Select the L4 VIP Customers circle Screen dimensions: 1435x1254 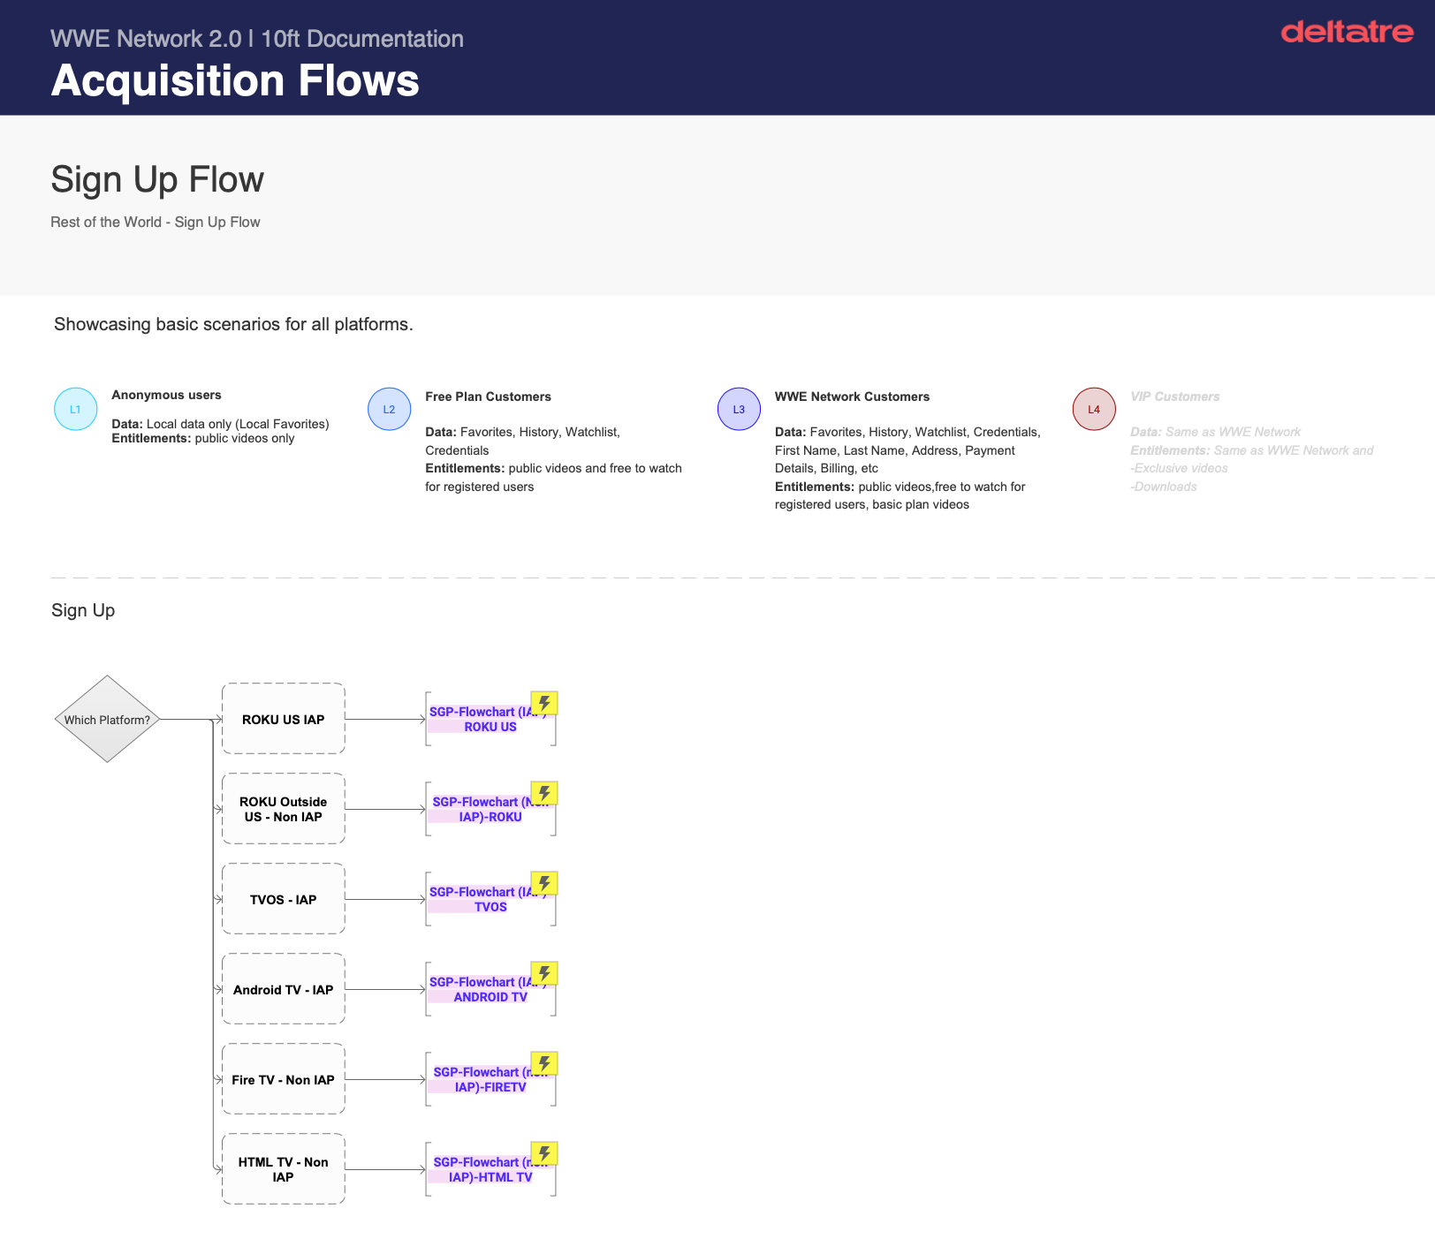1094,409
